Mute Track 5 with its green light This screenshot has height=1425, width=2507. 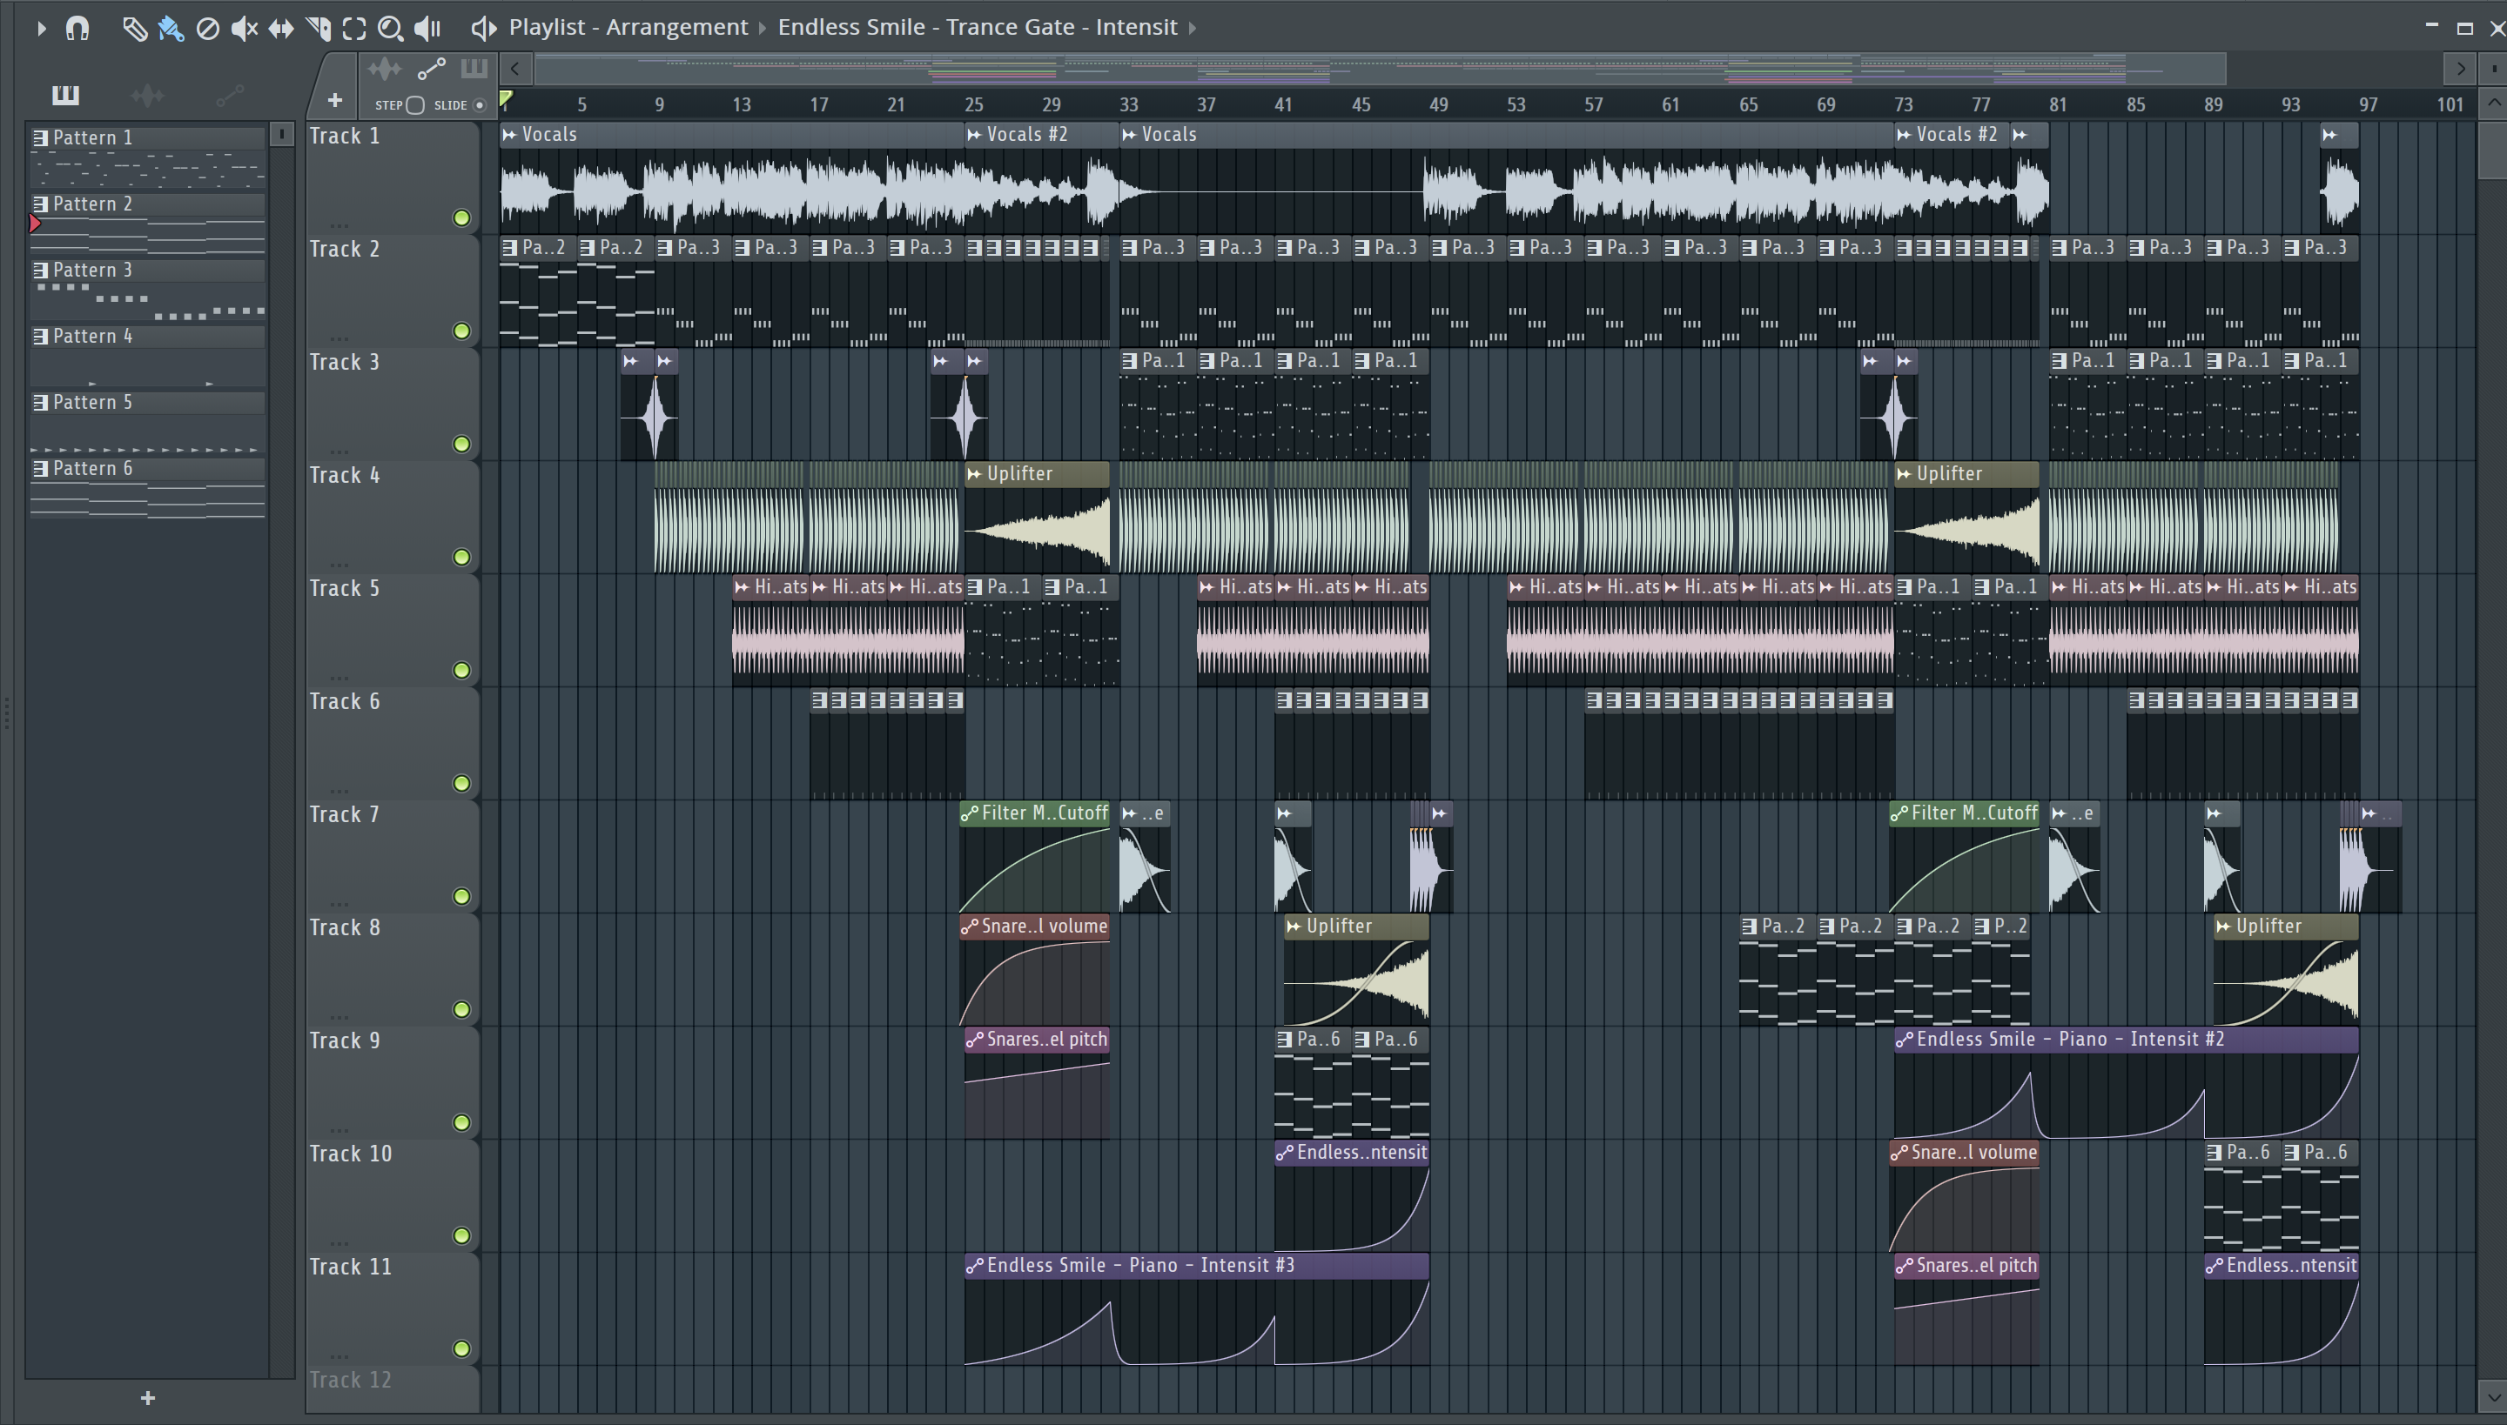[x=461, y=671]
